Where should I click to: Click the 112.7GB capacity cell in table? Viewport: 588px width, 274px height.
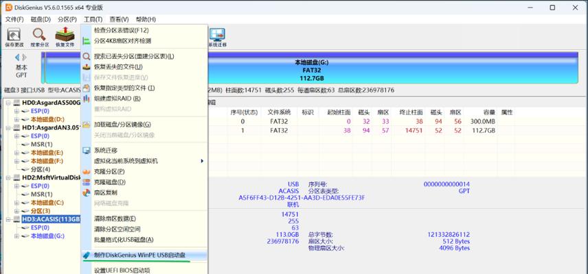[x=484, y=131]
